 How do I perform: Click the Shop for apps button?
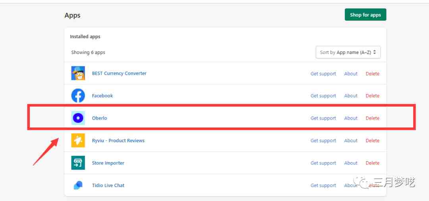pyautogui.click(x=365, y=15)
